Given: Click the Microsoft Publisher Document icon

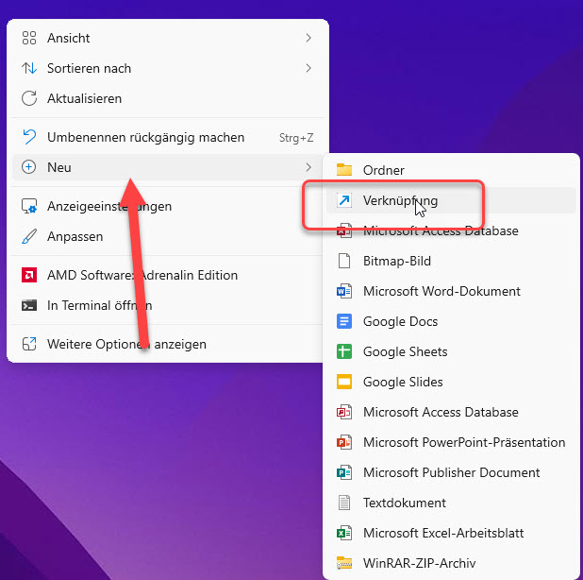Looking at the screenshot, I should point(344,472).
